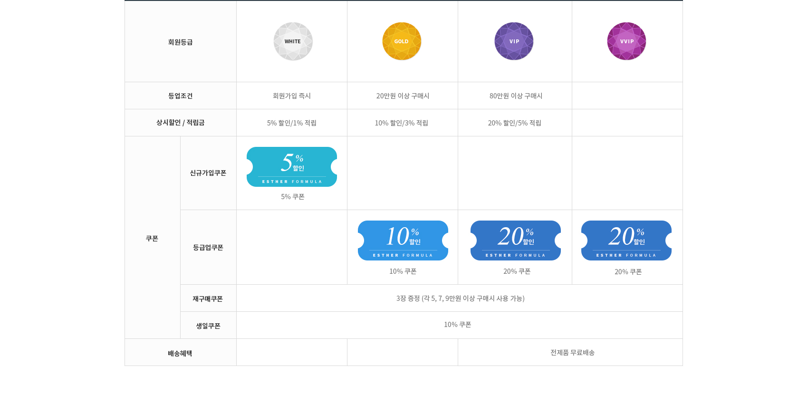Click the 등업조건 row label

180,96
